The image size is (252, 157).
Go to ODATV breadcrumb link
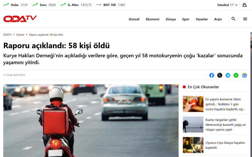(8, 35)
